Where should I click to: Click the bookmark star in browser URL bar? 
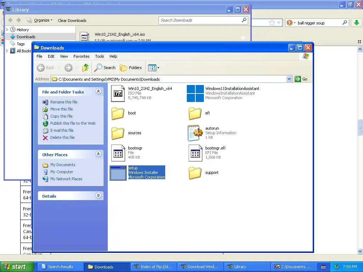[272, 23]
